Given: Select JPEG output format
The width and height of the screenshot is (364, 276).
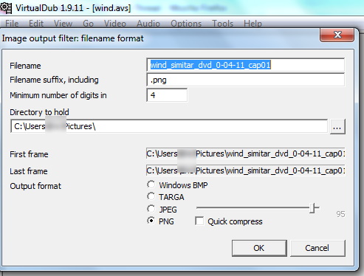Looking at the screenshot, I should click(x=151, y=209).
